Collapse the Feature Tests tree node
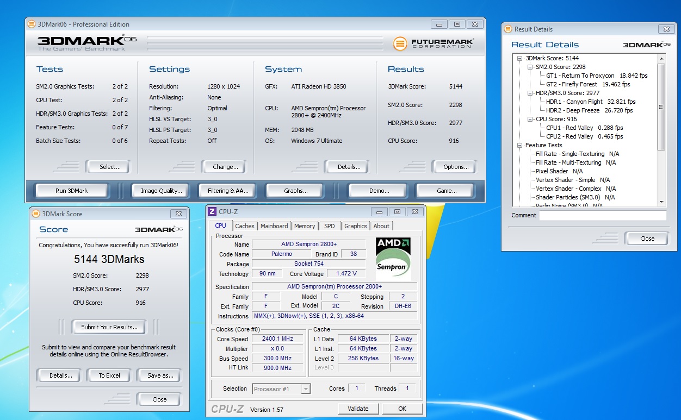681x420 pixels. point(520,145)
